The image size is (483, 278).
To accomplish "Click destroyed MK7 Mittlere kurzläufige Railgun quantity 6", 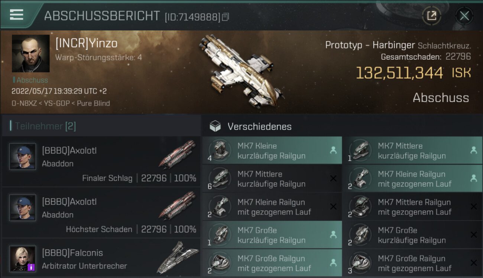I will pyautogui.click(x=272, y=179).
